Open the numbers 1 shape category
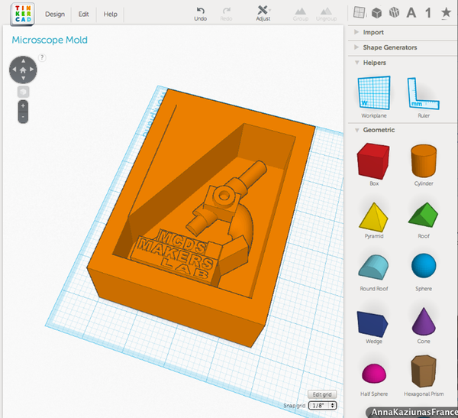This screenshot has width=458, height=418. tap(428, 13)
